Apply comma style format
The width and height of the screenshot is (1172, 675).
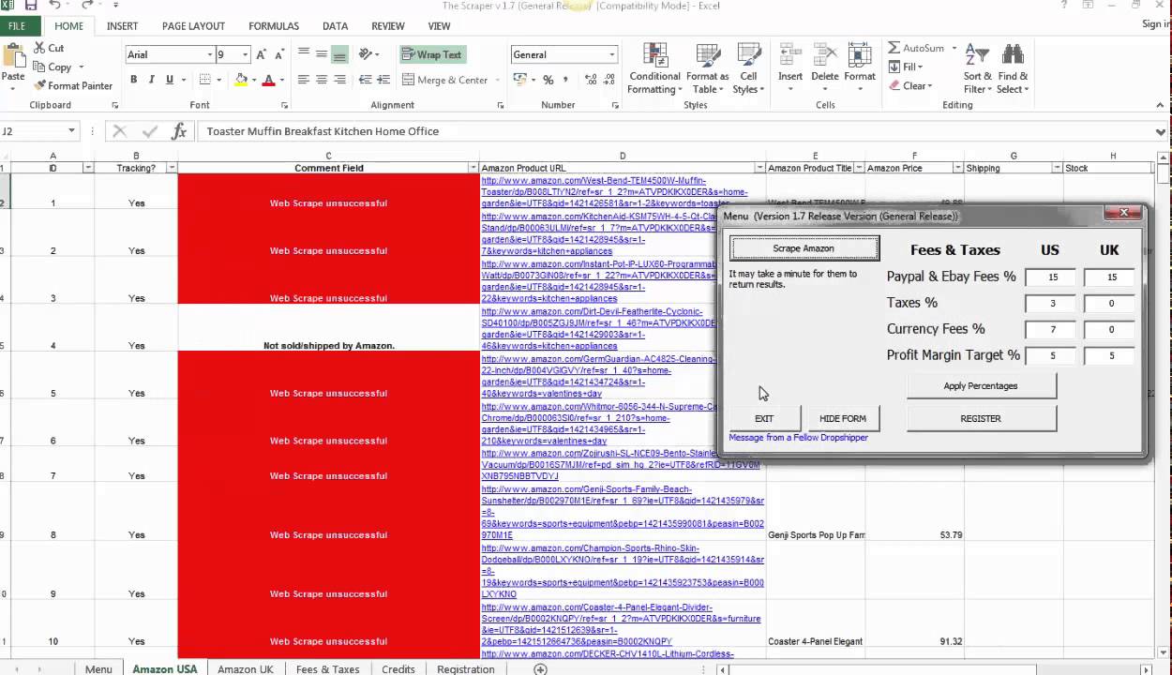[567, 80]
